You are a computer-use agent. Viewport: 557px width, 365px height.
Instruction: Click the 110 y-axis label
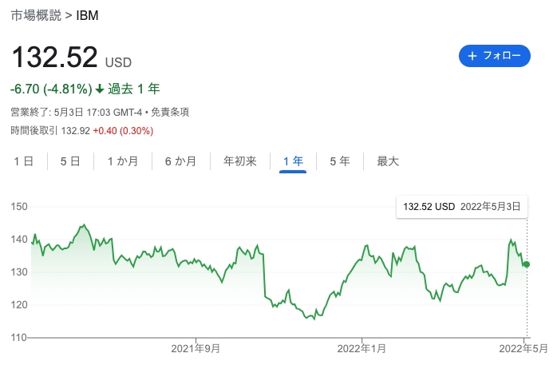(19, 337)
